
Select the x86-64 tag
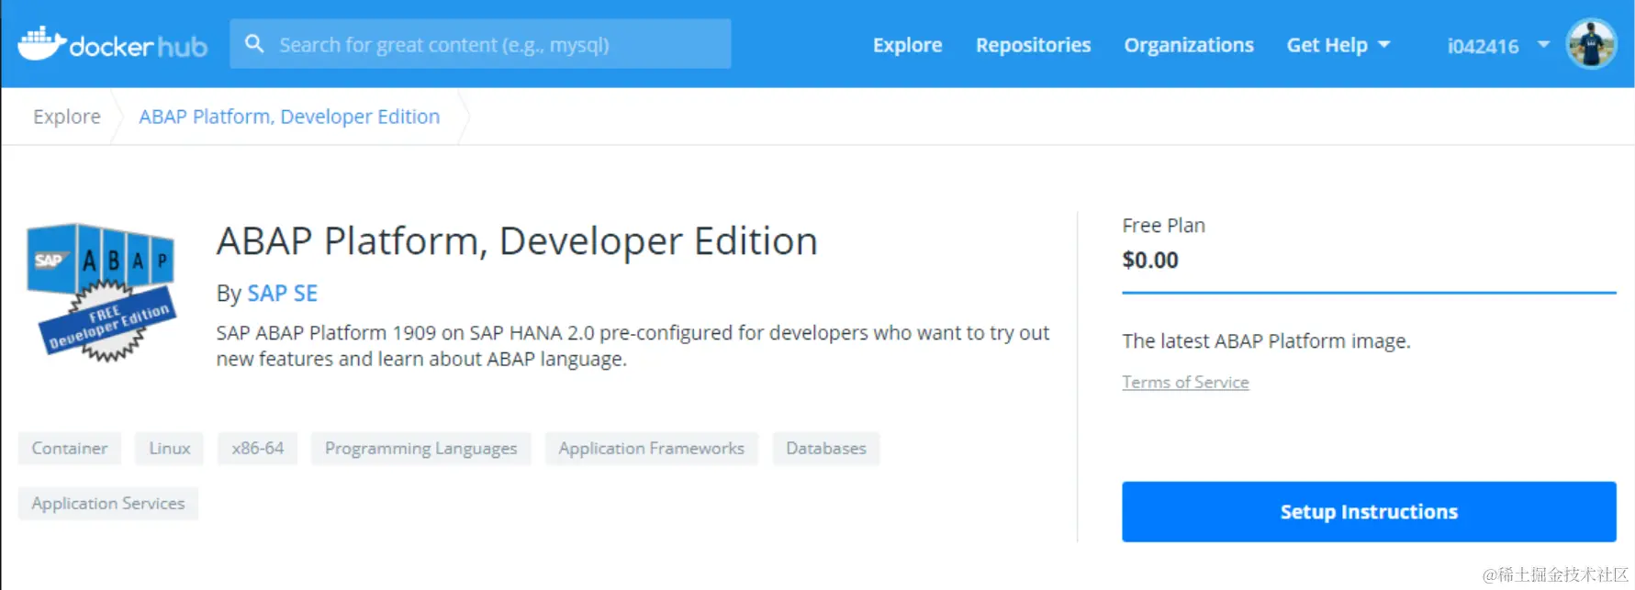(258, 449)
